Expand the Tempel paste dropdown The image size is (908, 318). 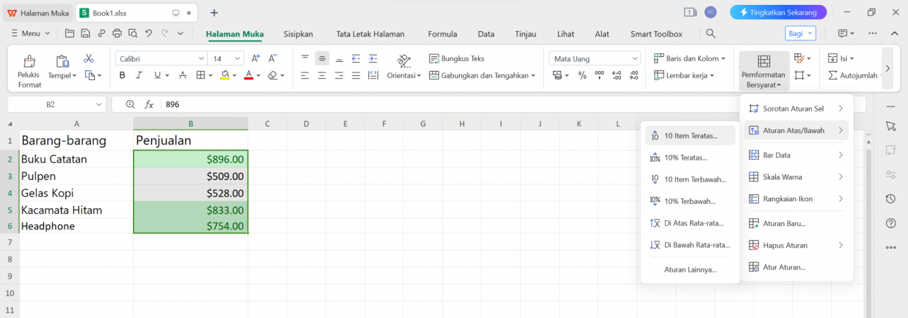[x=76, y=75]
